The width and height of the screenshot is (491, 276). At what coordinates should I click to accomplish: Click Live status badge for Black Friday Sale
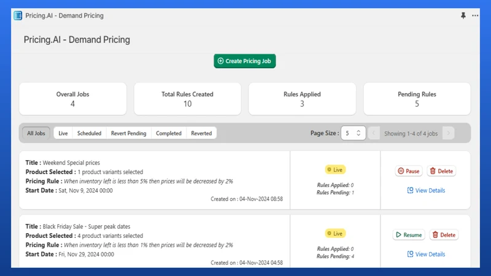click(335, 234)
